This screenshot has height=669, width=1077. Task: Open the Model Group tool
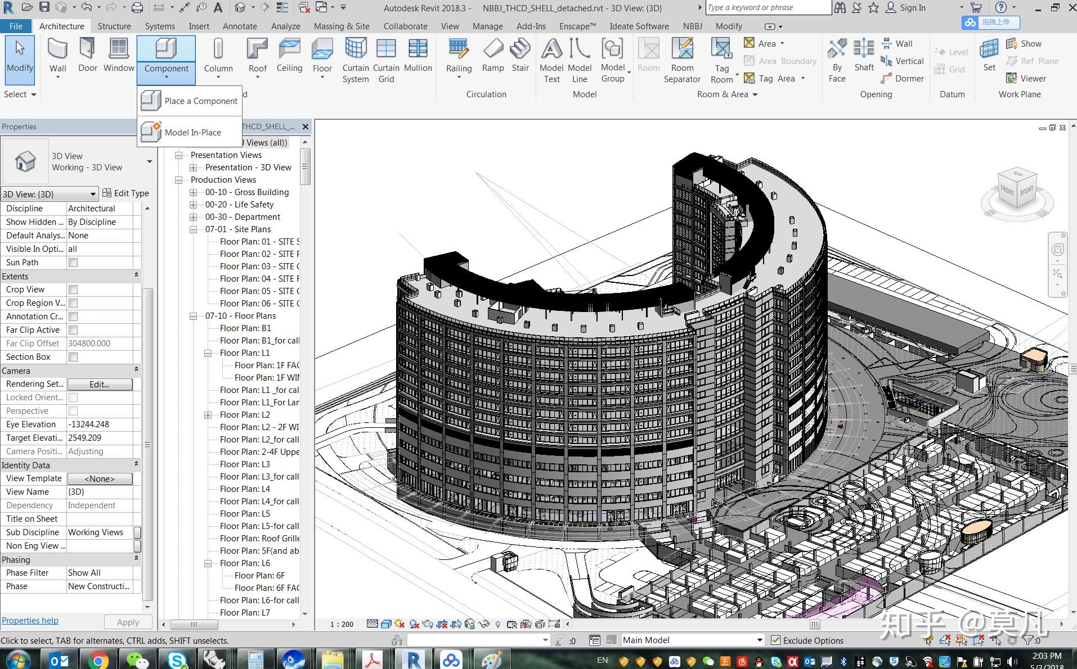click(x=613, y=61)
